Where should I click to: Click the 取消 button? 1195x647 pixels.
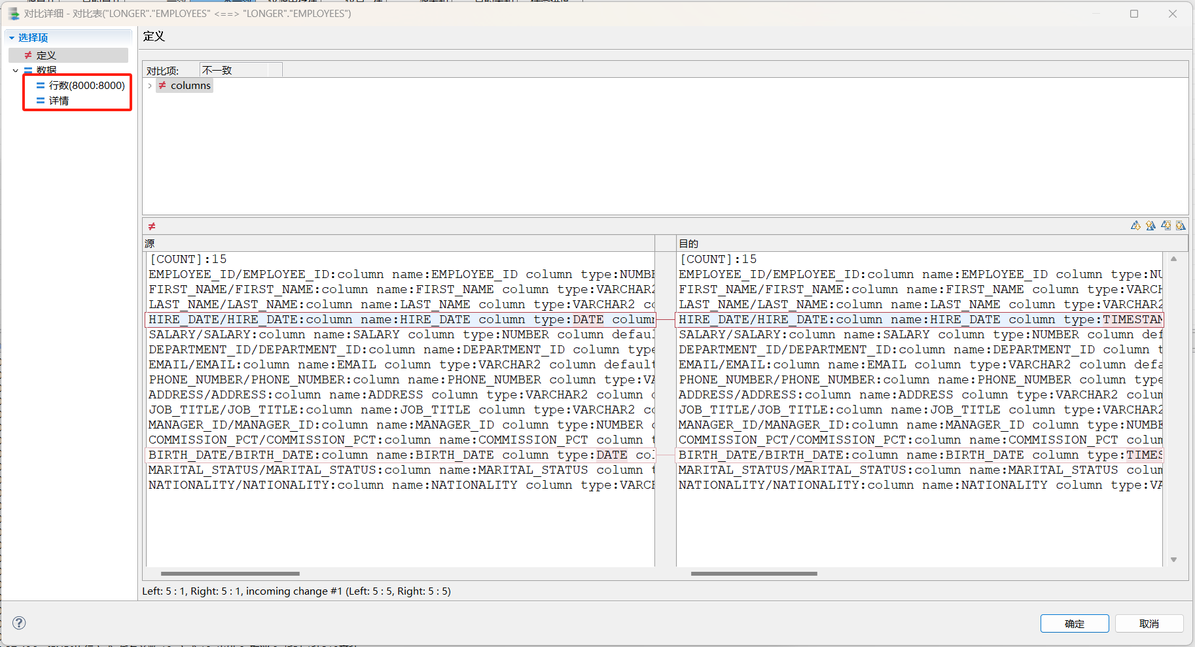1149,623
